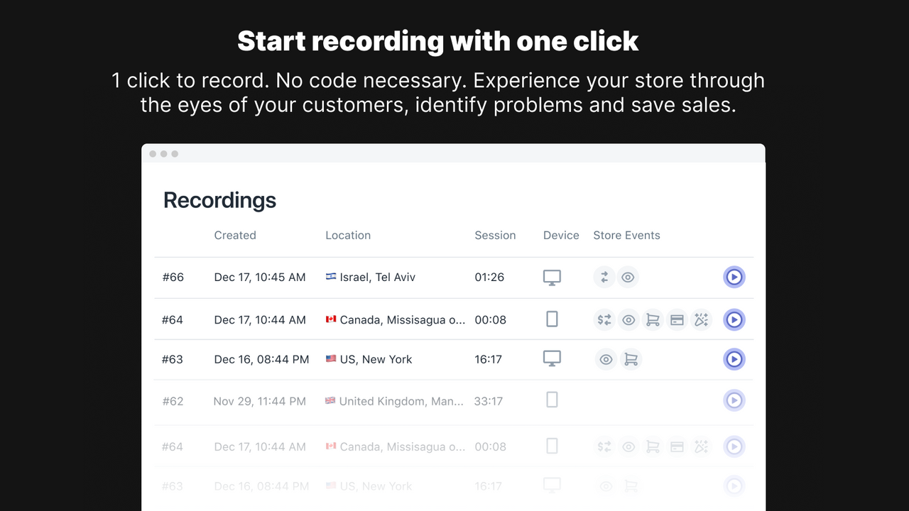Toggle the eye visibility icon on recording #63
The image size is (909, 511).
606,359
